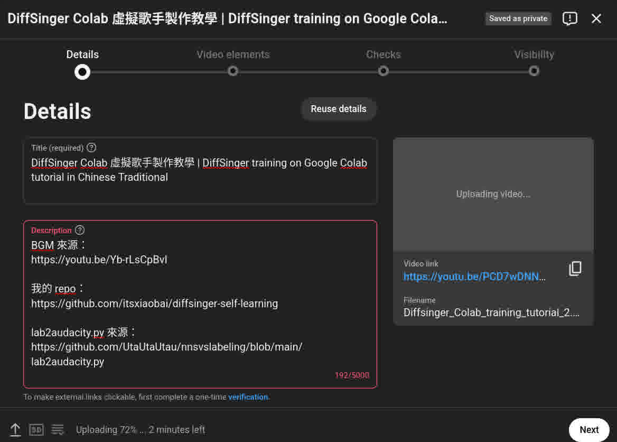Click the Details section heading
Viewport: 617px width, 442px height.
click(x=58, y=112)
